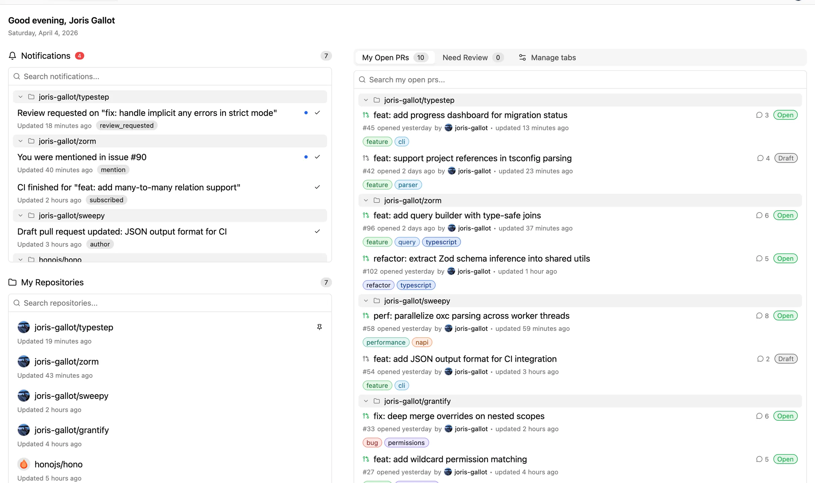The width and height of the screenshot is (815, 483).
Task: Click draft PR icon for JSON output format PR
Action: (x=366, y=359)
